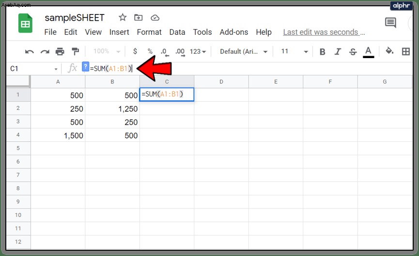The image size is (419, 256).
Task: Select column A header
Action: click(58, 82)
